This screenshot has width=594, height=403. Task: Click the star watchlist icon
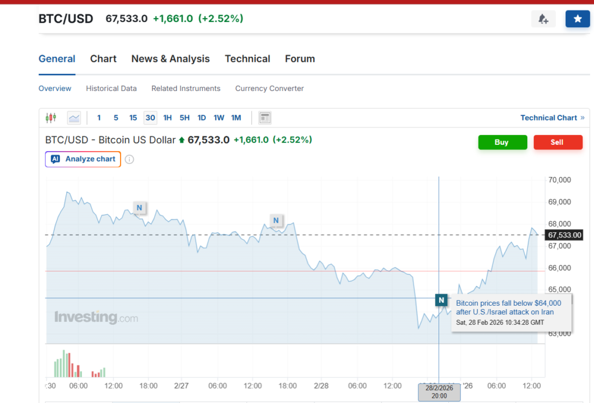(x=577, y=19)
